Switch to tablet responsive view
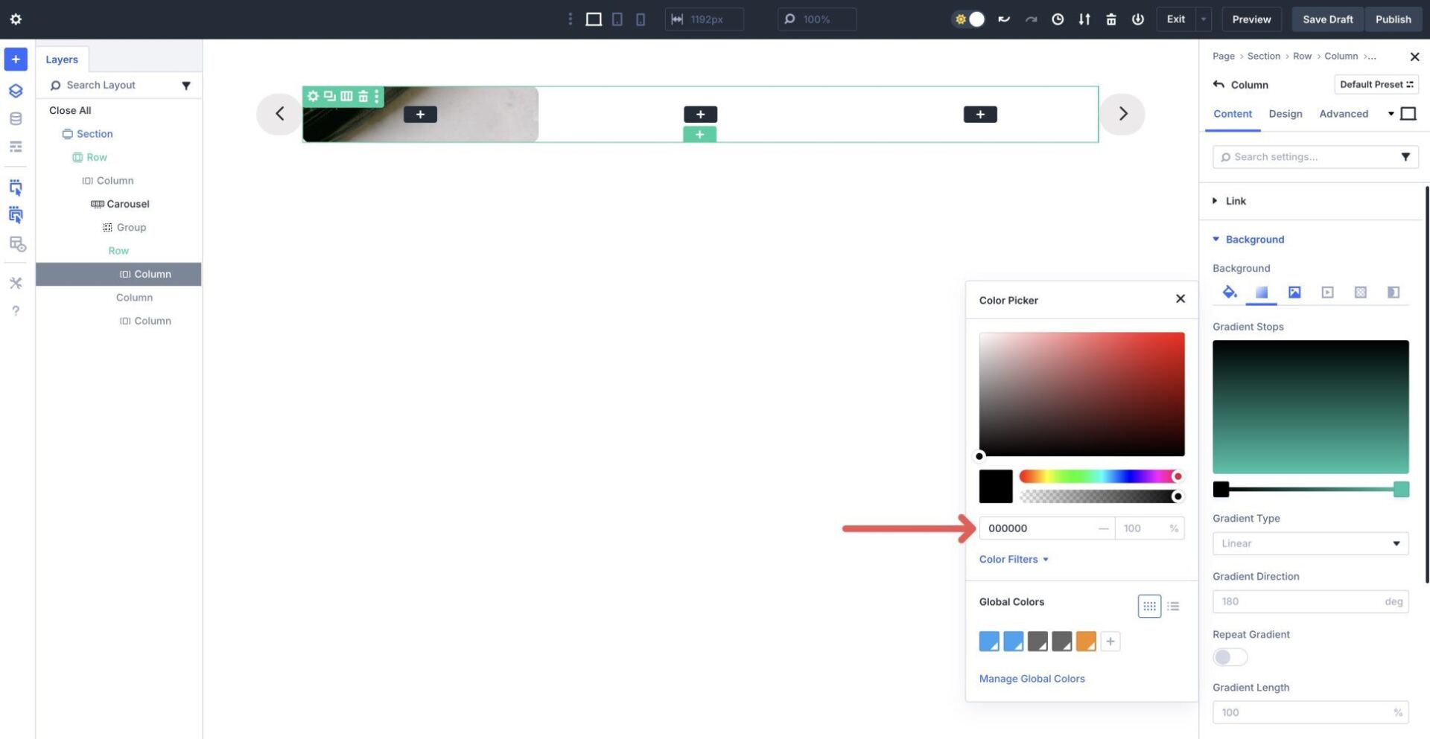The height and width of the screenshot is (739, 1430). tap(617, 19)
